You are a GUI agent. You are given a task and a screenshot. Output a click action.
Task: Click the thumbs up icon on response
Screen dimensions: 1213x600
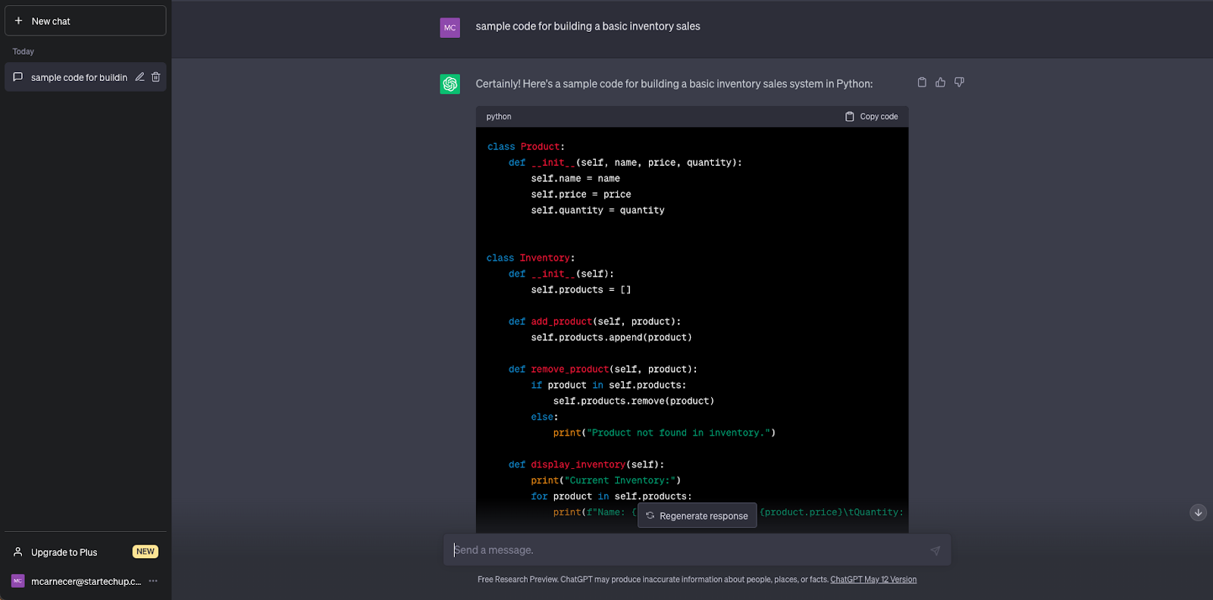coord(940,83)
